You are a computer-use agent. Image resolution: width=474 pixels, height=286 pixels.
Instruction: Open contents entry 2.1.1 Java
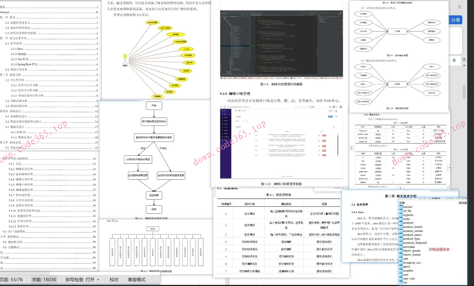click(x=54, y=49)
